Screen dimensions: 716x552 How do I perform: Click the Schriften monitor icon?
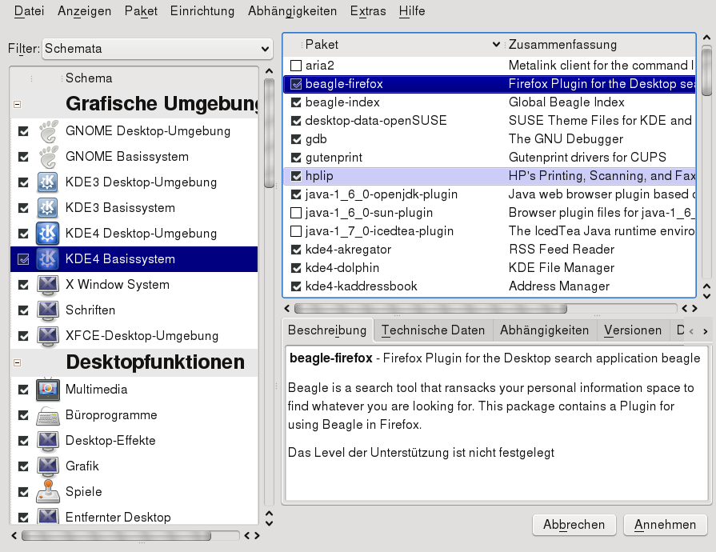[x=48, y=310]
